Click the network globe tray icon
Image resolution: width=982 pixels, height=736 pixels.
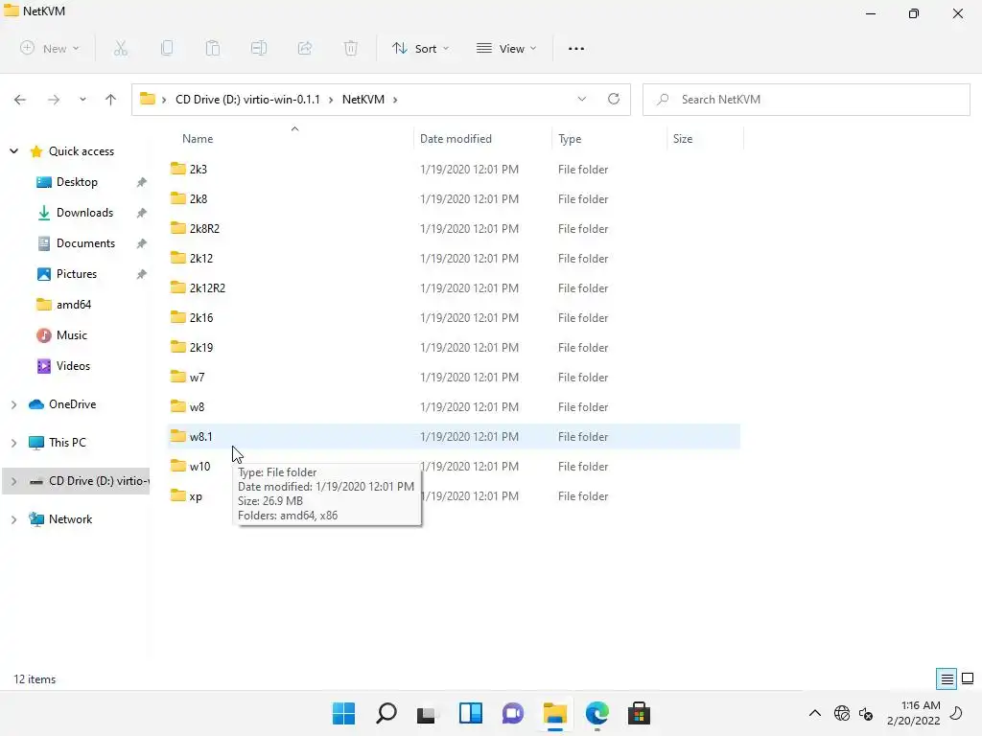click(842, 713)
